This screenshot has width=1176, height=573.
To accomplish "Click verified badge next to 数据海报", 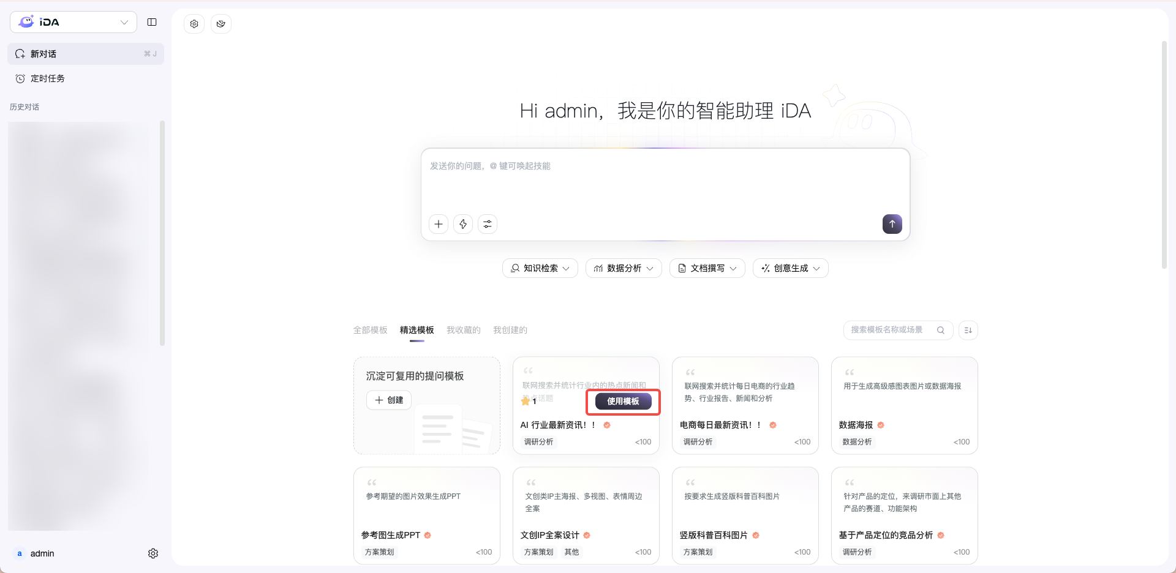I will point(881,425).
